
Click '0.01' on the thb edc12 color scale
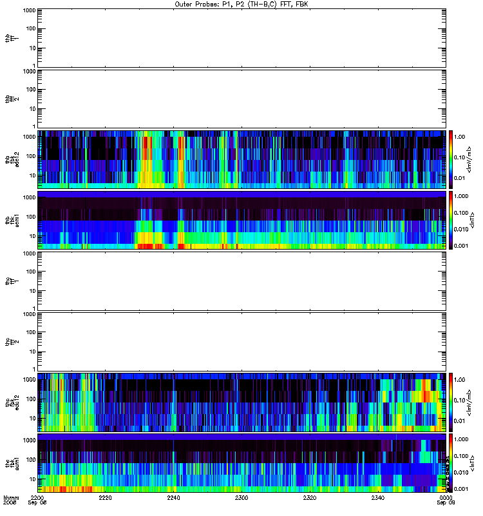pyautogui.click(x=460, y=178)
